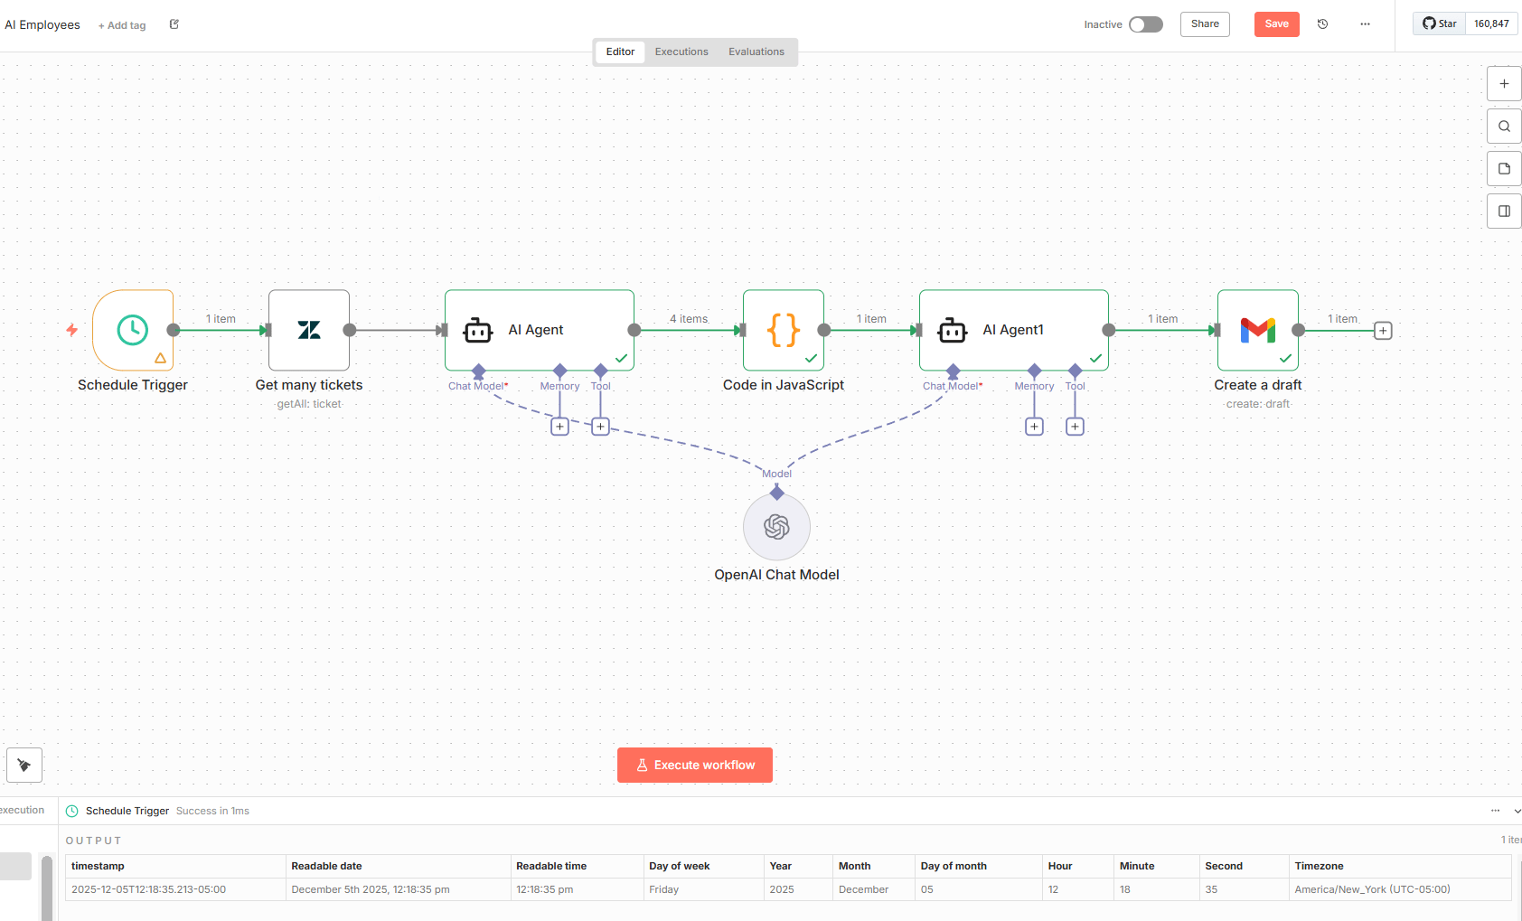
Task: Toggle the workflow from Inactive to Active
Action: (1145, 24)
